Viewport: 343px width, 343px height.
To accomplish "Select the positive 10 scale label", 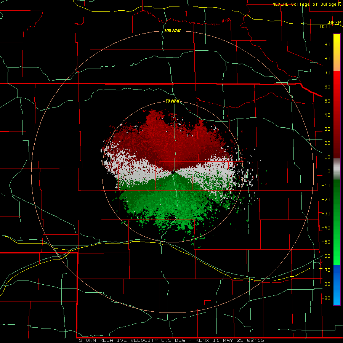I will [327, 157].
